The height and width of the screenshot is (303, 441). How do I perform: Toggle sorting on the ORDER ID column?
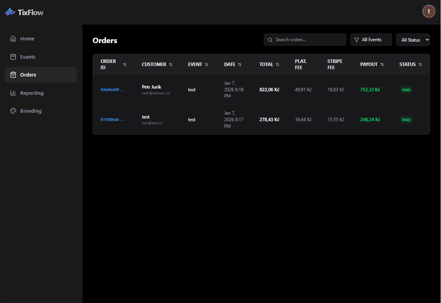(x=124, y=64)
